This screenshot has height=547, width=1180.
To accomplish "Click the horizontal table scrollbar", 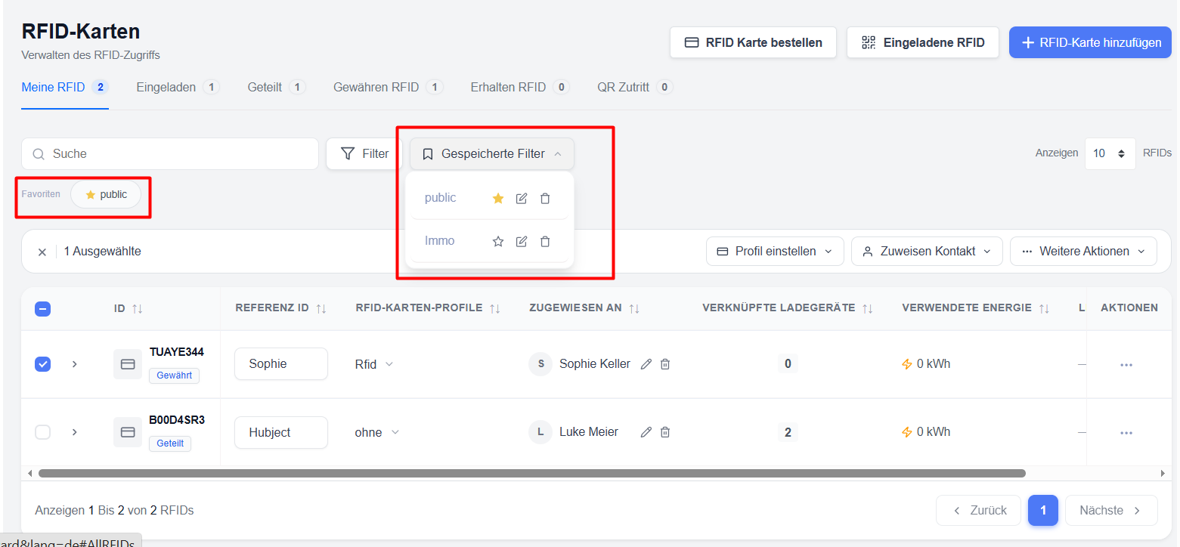I will point(531,474).
